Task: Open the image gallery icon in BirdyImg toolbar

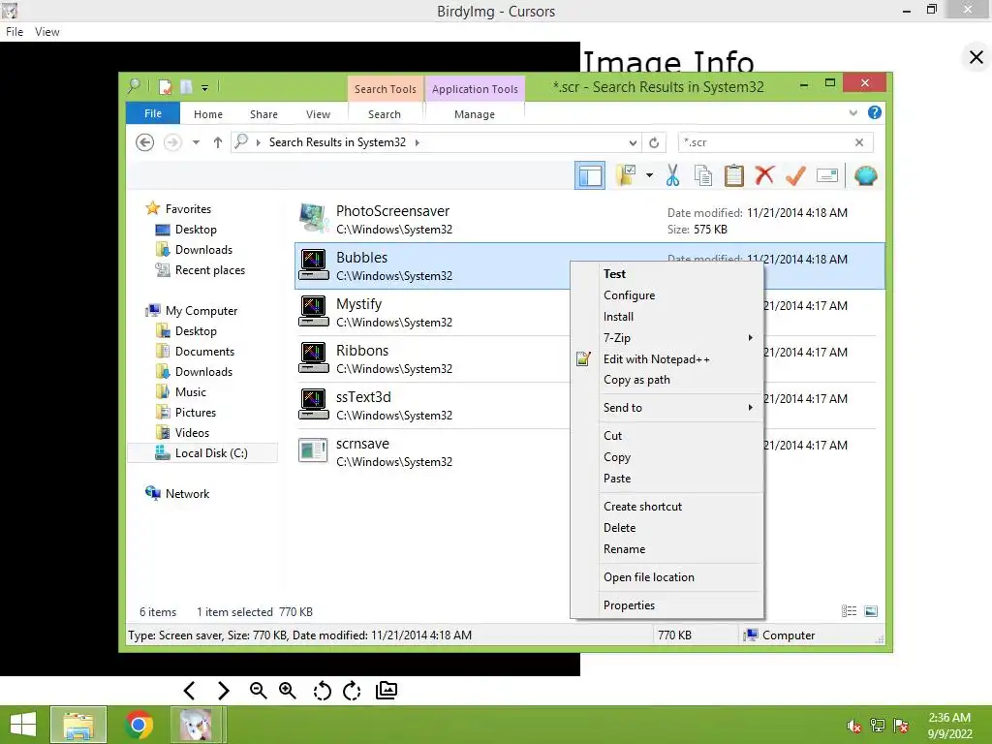Action: (x=387, y=690)
